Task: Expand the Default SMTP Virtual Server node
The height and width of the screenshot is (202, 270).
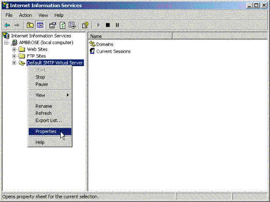Action: pyautogui.click(x=14, y=63)
